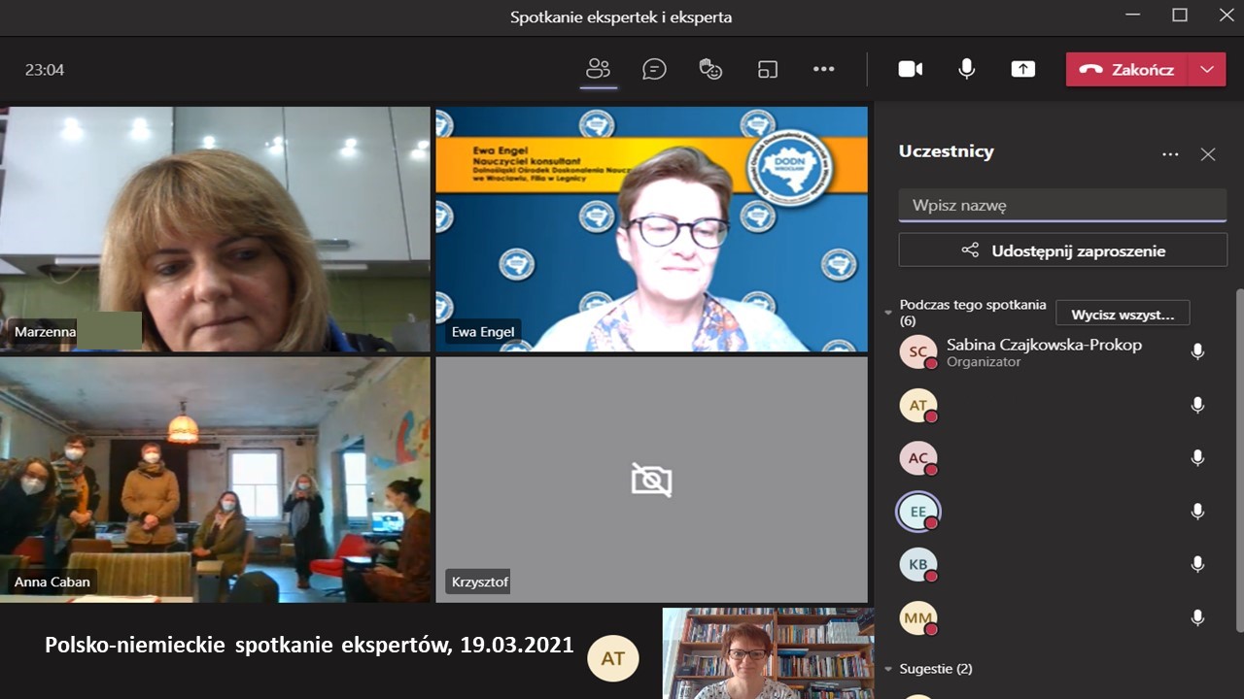Toggle Sabina Czajkowska-Prokop's microphone
This screenshot has width=1244, height=699.
tap(1197, 351)
